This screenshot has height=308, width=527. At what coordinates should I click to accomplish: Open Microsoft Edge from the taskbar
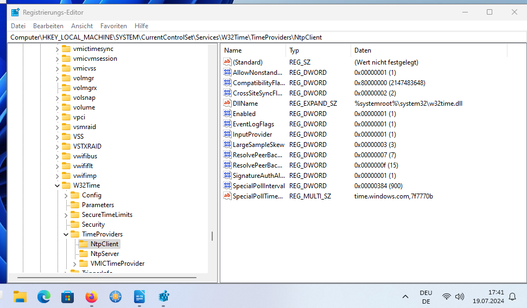click(44, 297)
